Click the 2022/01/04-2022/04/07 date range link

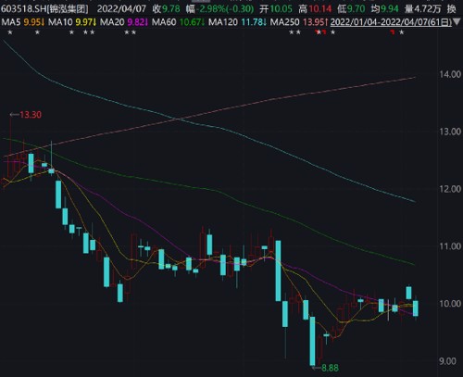[x=391, y=22]
